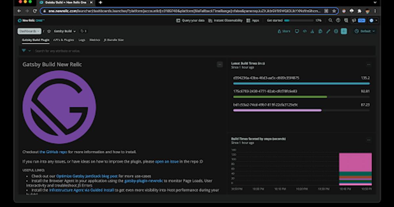Expand the Gatsby Build dashboard name dropdown

click(64, 31)
